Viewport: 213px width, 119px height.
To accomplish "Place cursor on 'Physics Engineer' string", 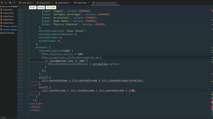I will tap(66, 24).
